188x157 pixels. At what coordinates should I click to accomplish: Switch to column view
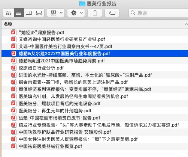click(x=29, y=13)
